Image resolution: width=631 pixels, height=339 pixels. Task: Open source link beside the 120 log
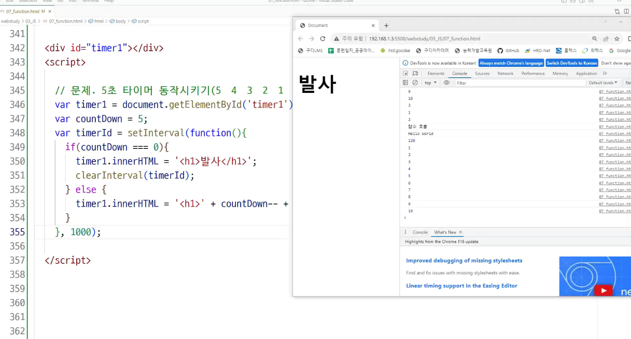coord(614,141)
